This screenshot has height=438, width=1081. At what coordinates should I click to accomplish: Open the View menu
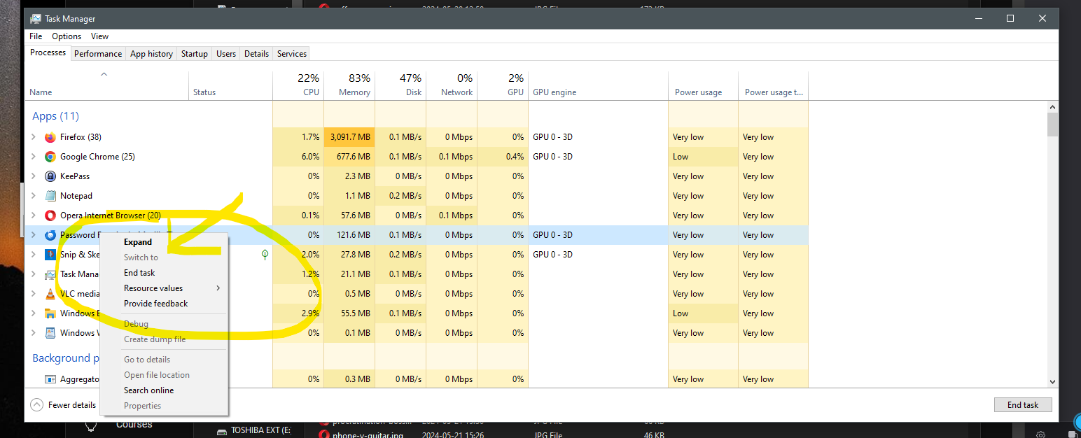tap(99, 36)
